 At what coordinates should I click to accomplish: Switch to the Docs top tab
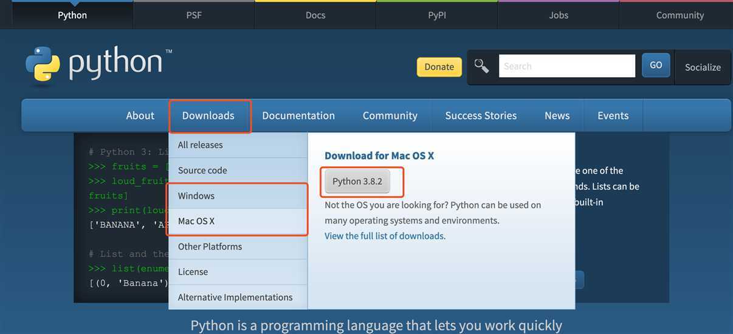[x=315, y=15]
